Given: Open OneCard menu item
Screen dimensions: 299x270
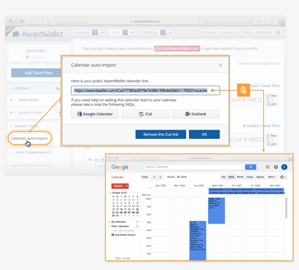Looking at the screenshot, I should tap(264, 32).
